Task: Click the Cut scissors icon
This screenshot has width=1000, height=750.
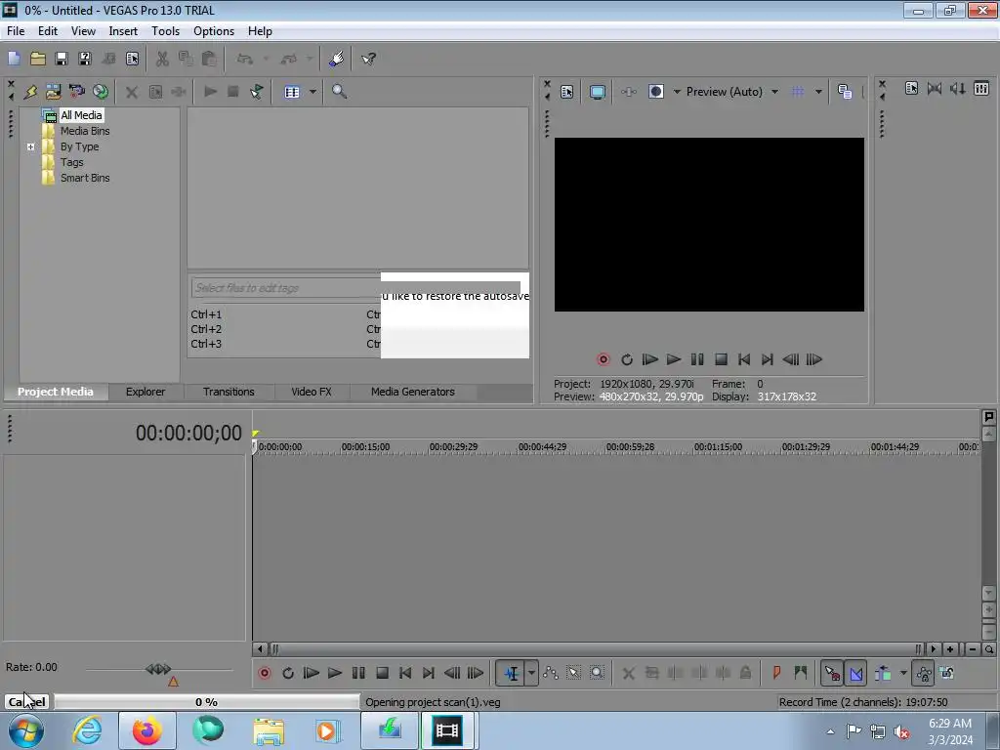Action: 162,59
